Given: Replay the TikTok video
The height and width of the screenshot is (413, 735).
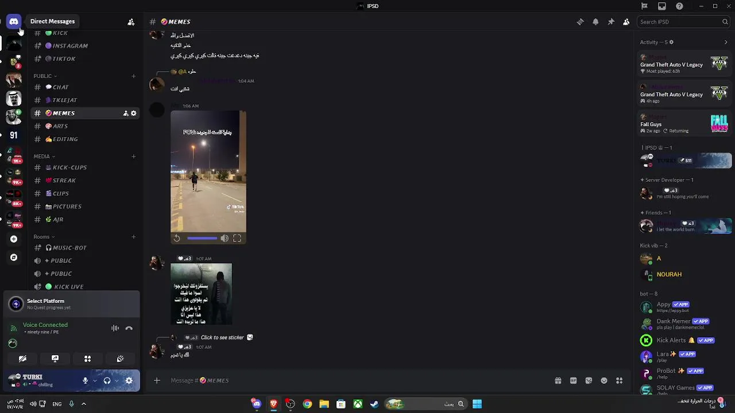Looking at the screenshot, I should 177,238.
